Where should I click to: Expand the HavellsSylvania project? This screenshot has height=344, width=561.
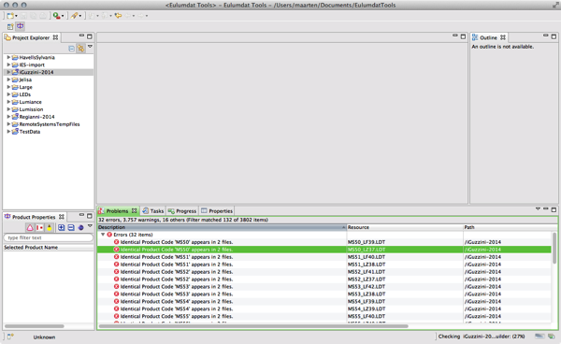tap(8, 57)
